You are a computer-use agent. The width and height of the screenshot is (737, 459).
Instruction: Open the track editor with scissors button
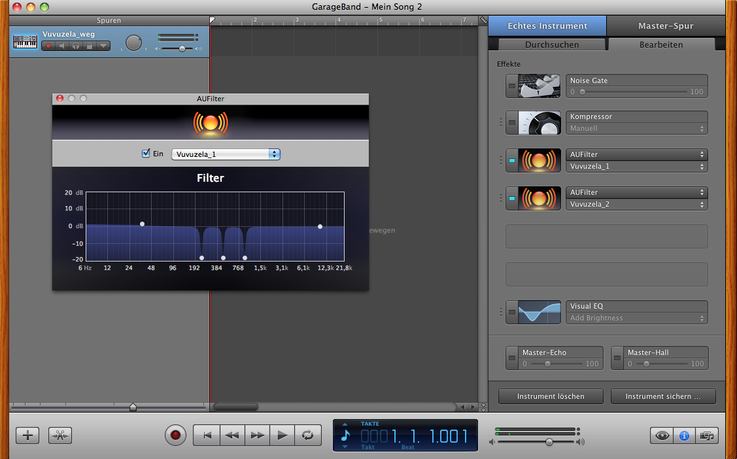60,435
